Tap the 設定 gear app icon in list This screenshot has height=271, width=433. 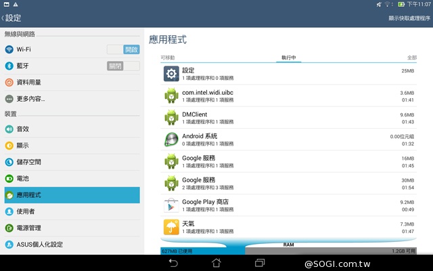pyautogui.click(x=171, y=74)
